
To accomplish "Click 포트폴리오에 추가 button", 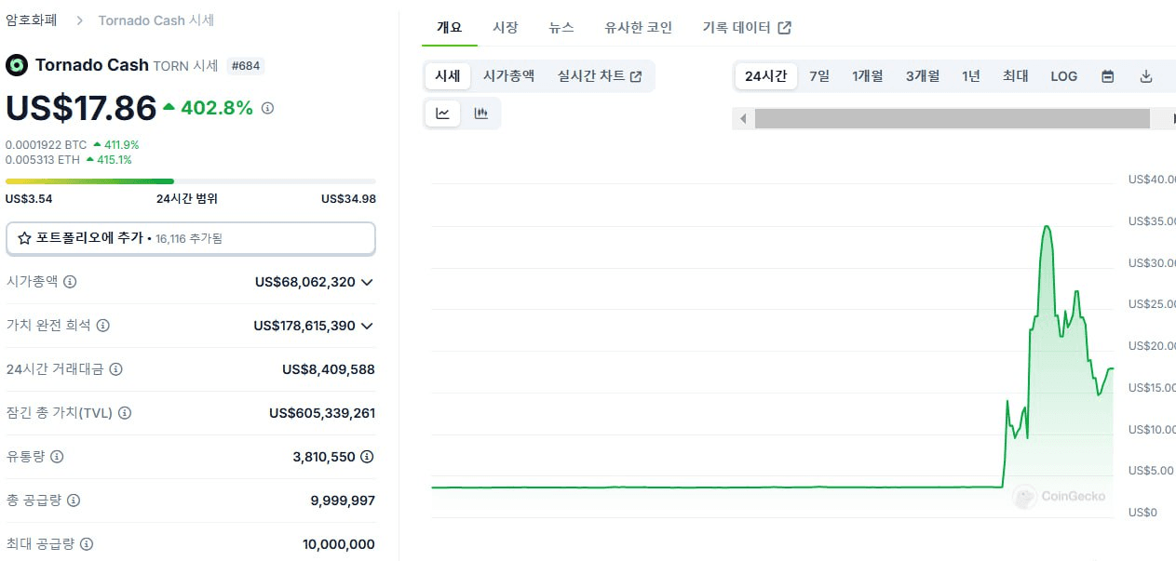I will click(191, 238).
